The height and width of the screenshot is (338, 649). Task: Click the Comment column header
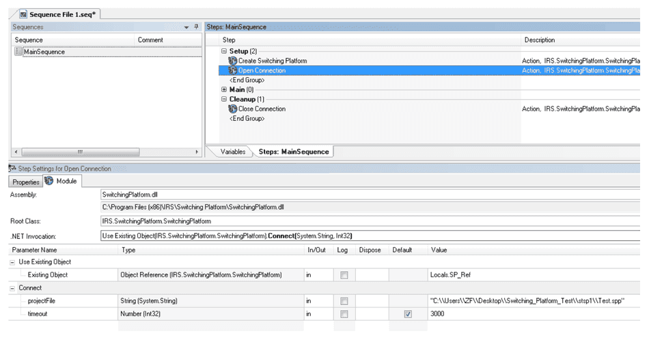tap(168, 40)
